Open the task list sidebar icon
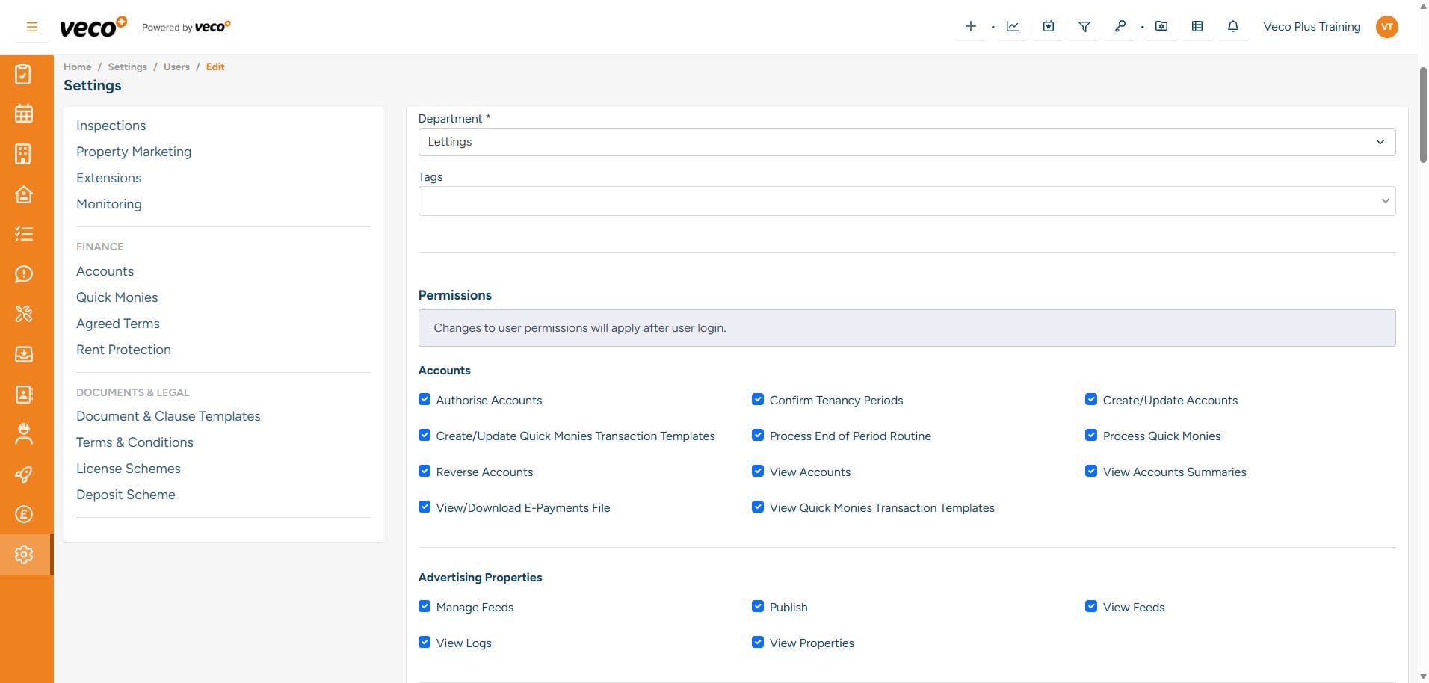The height and width of the screenshot is (683, 1429). tap(24, 234)
